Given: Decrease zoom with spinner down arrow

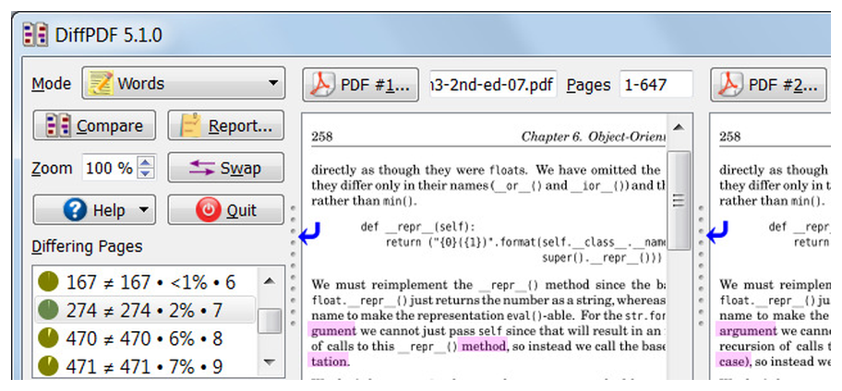Looking at the screenshot, I should coord(146,173).
